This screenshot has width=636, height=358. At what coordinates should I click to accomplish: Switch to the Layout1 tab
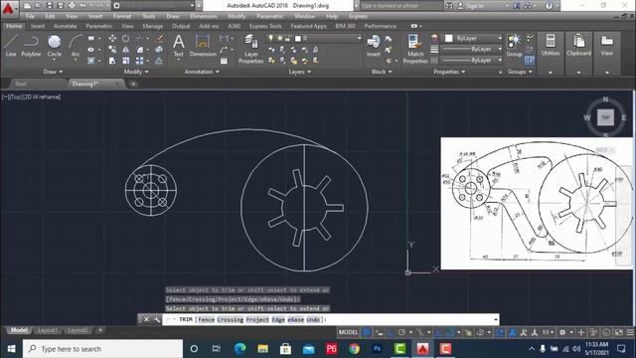coord(47,330)
